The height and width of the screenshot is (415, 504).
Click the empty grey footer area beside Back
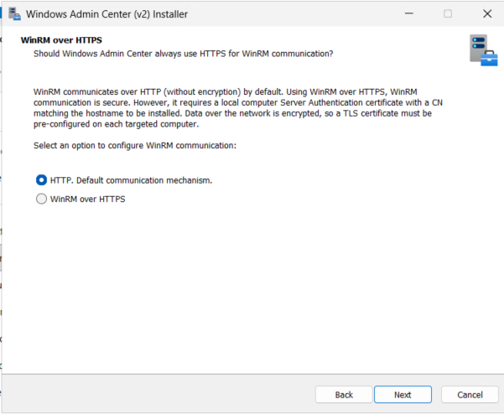158,394
